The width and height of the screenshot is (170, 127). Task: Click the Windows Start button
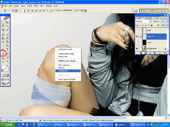coord(7,125)
